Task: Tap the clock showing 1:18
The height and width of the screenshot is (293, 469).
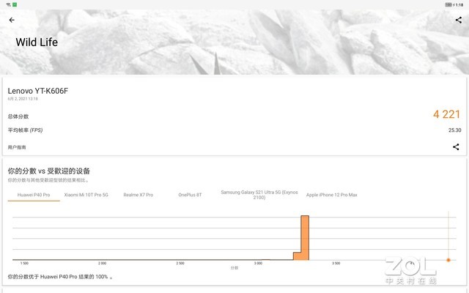Action: click(x=459, y=5)
